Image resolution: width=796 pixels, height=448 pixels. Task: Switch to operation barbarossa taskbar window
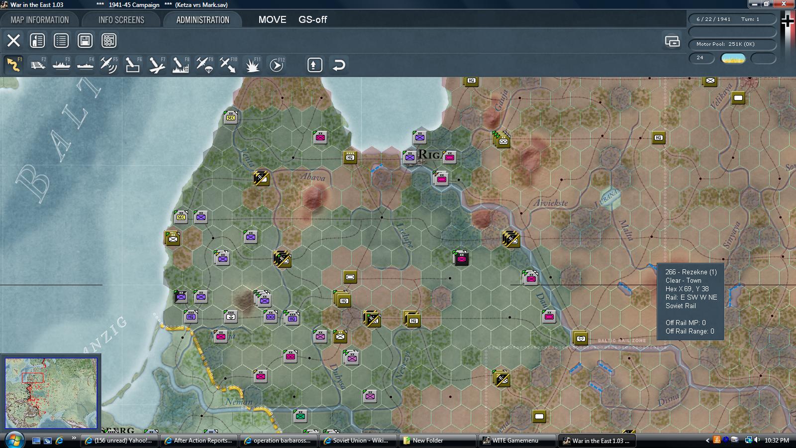tap(279, 441)
